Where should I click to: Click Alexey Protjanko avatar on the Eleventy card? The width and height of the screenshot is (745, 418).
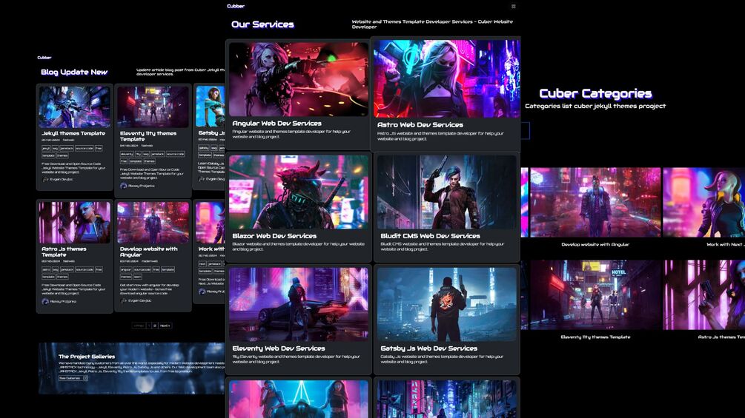(x=124, y=186)
